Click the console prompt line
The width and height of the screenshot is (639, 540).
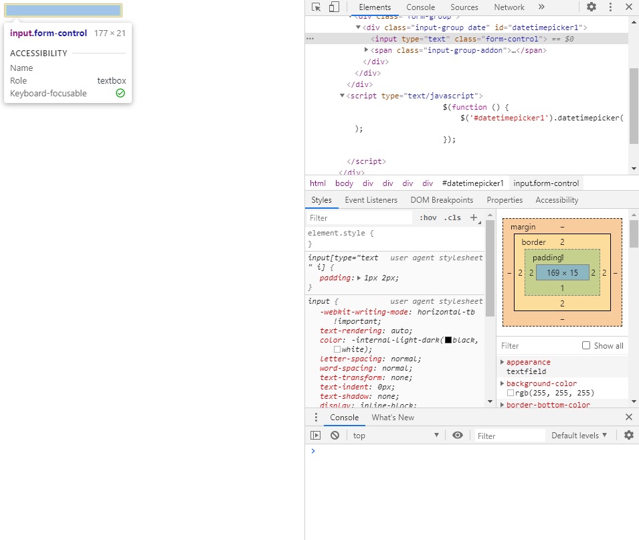tap(472, 451)
